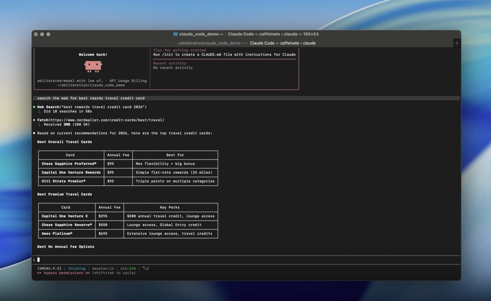
Task: Click the 'abliterated-model with low ef…' label
Action: (x=70, y=81)
